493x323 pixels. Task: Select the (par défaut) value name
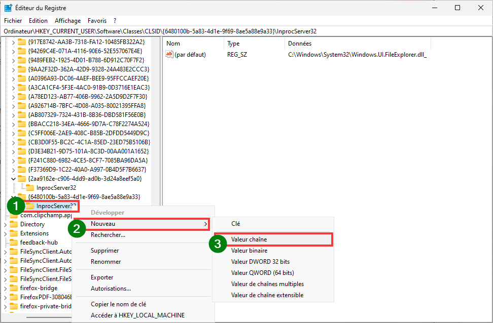190,55
